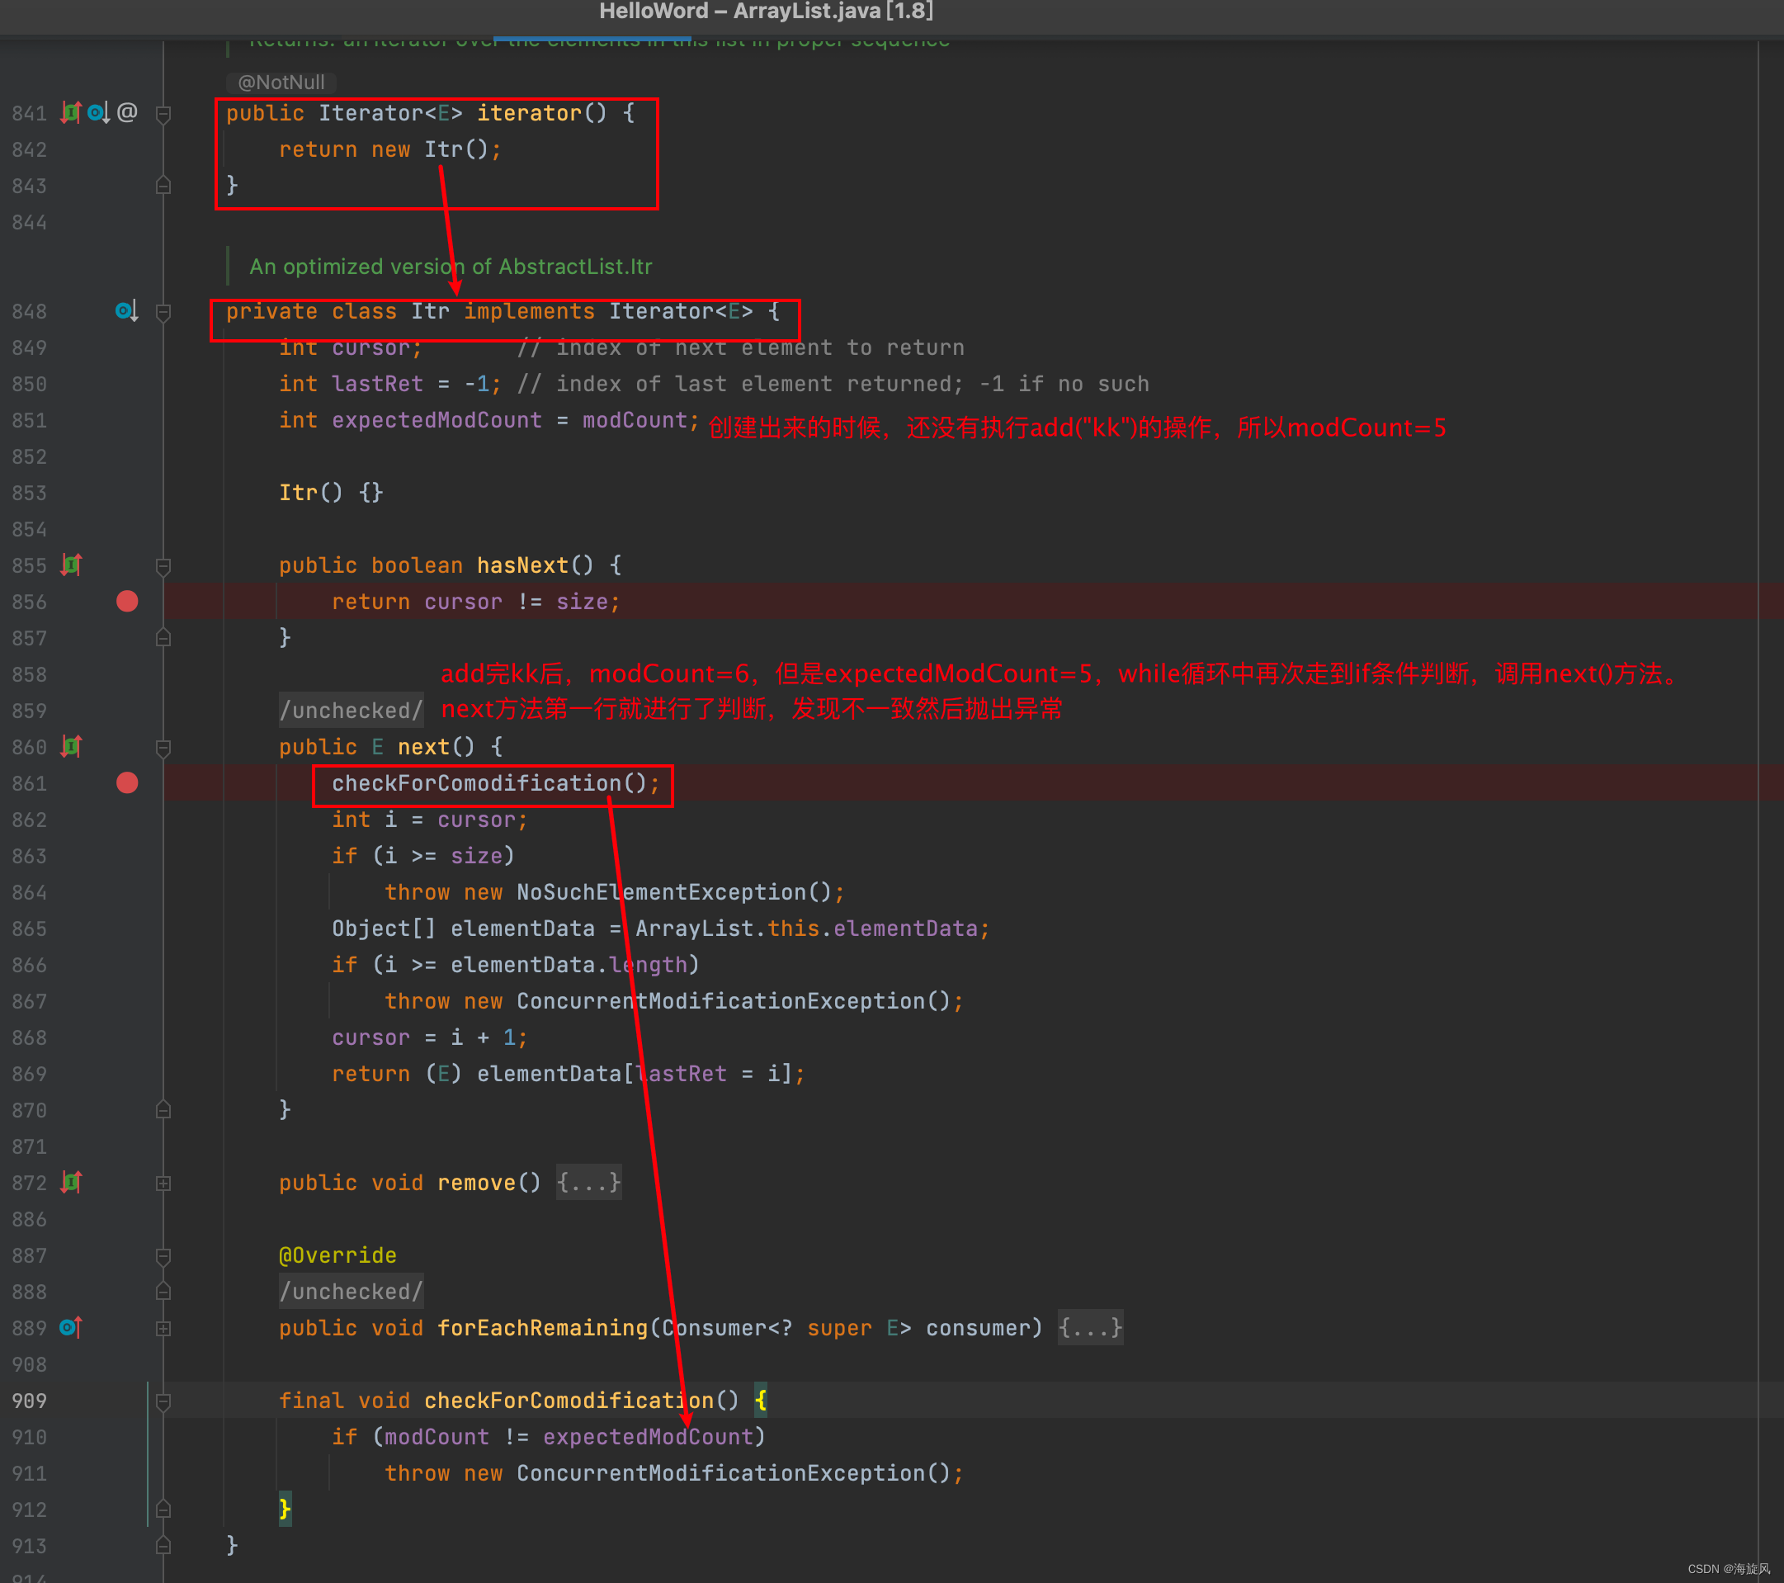Collapse fold end marker at line 870
This screenshot has height=1583, width=1784.
[x=163, y=1110]
